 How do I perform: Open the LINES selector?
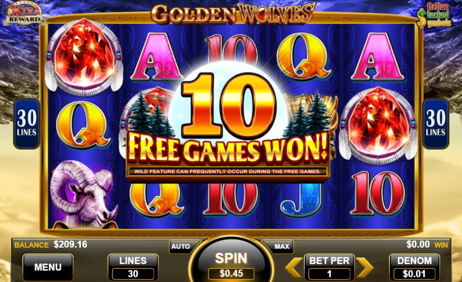(133, 267)
